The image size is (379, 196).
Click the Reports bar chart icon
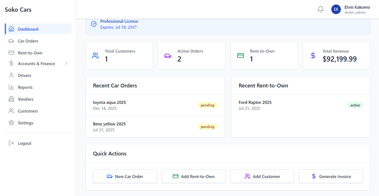click(11, 88)
